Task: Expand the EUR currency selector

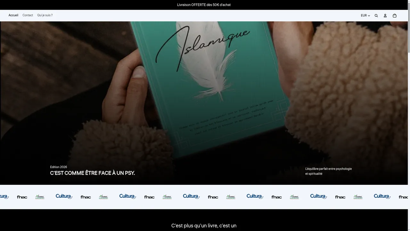Action: click(365, 15)
